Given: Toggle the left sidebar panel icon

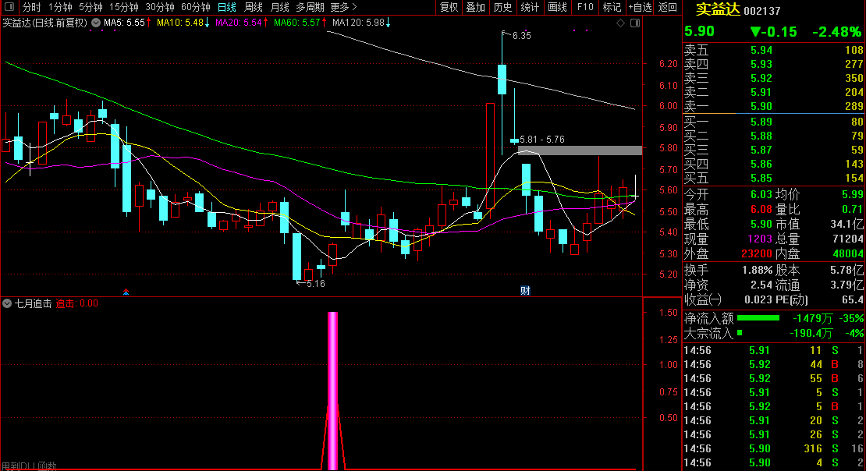Looking at the screenshot, I should coord(9,7).
